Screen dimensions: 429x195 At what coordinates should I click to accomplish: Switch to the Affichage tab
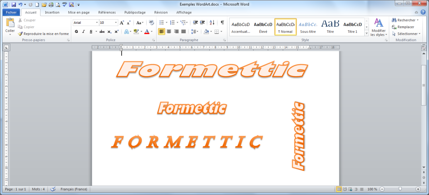point(184,12)
